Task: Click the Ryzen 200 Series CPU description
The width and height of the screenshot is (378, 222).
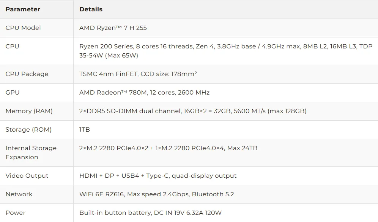Action: pos(225,51)
